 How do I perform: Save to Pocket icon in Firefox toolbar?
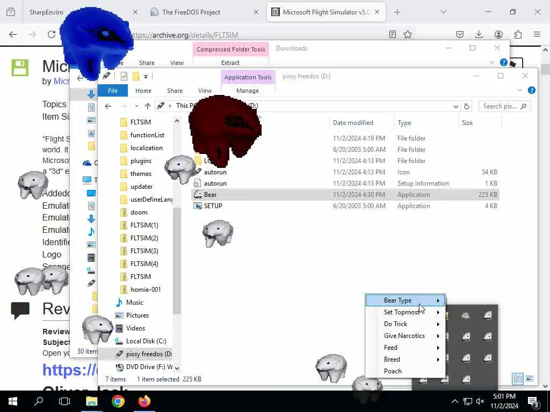(460, 34)
